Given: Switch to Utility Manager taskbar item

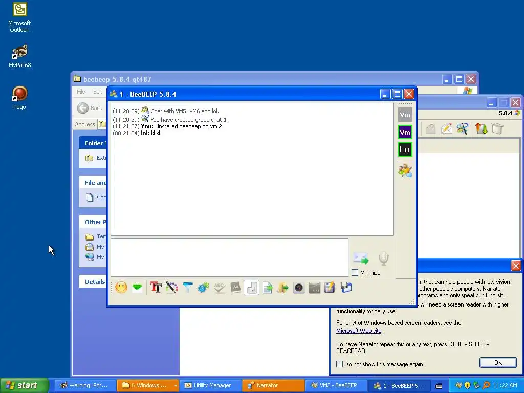Looking at the screenshot, I should point(210,386).
